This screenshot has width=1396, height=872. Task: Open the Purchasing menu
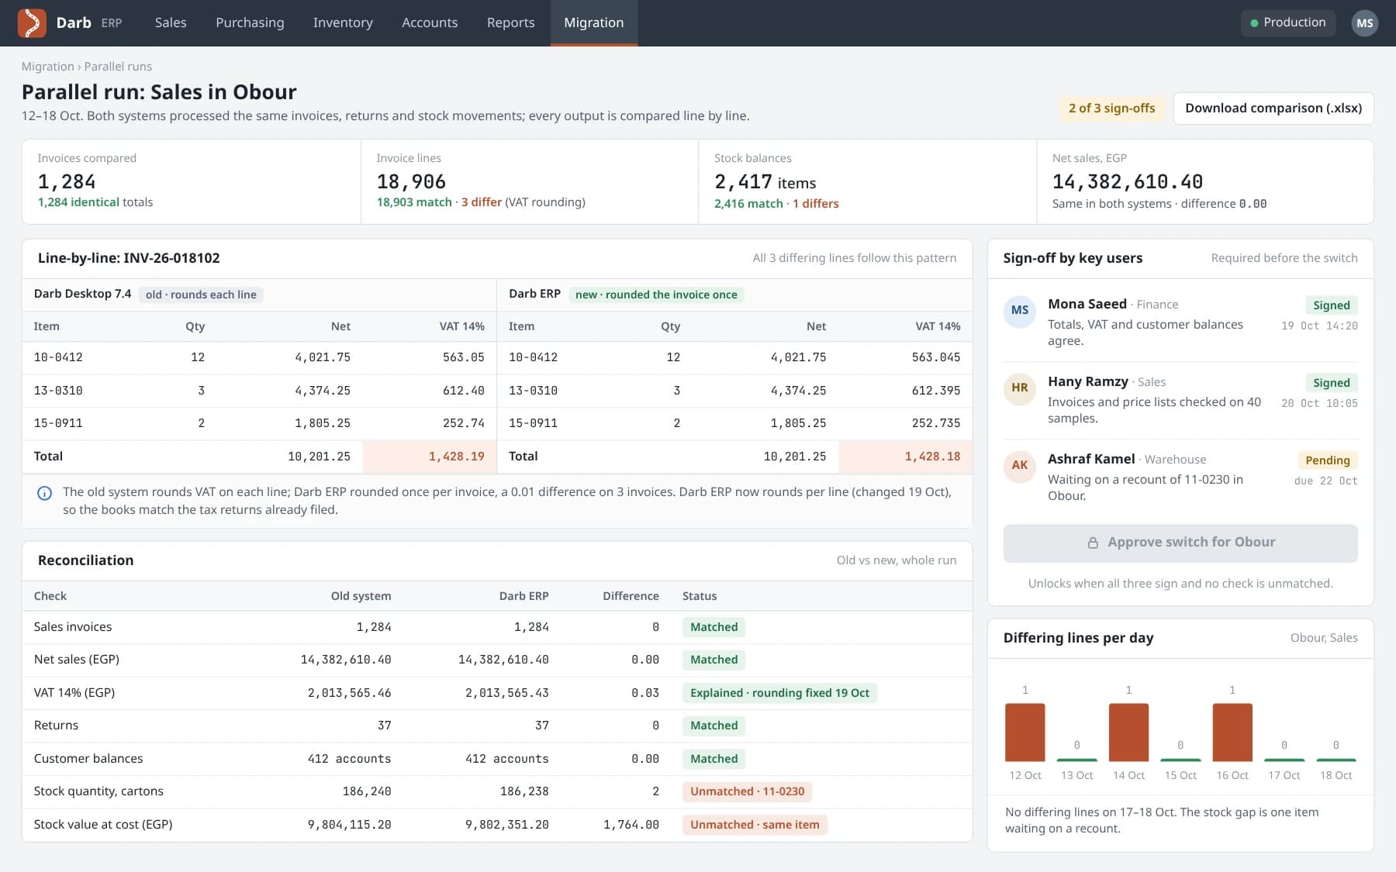click(x=250, y=23)
